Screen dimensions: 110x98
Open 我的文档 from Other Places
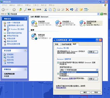(10, 60)
